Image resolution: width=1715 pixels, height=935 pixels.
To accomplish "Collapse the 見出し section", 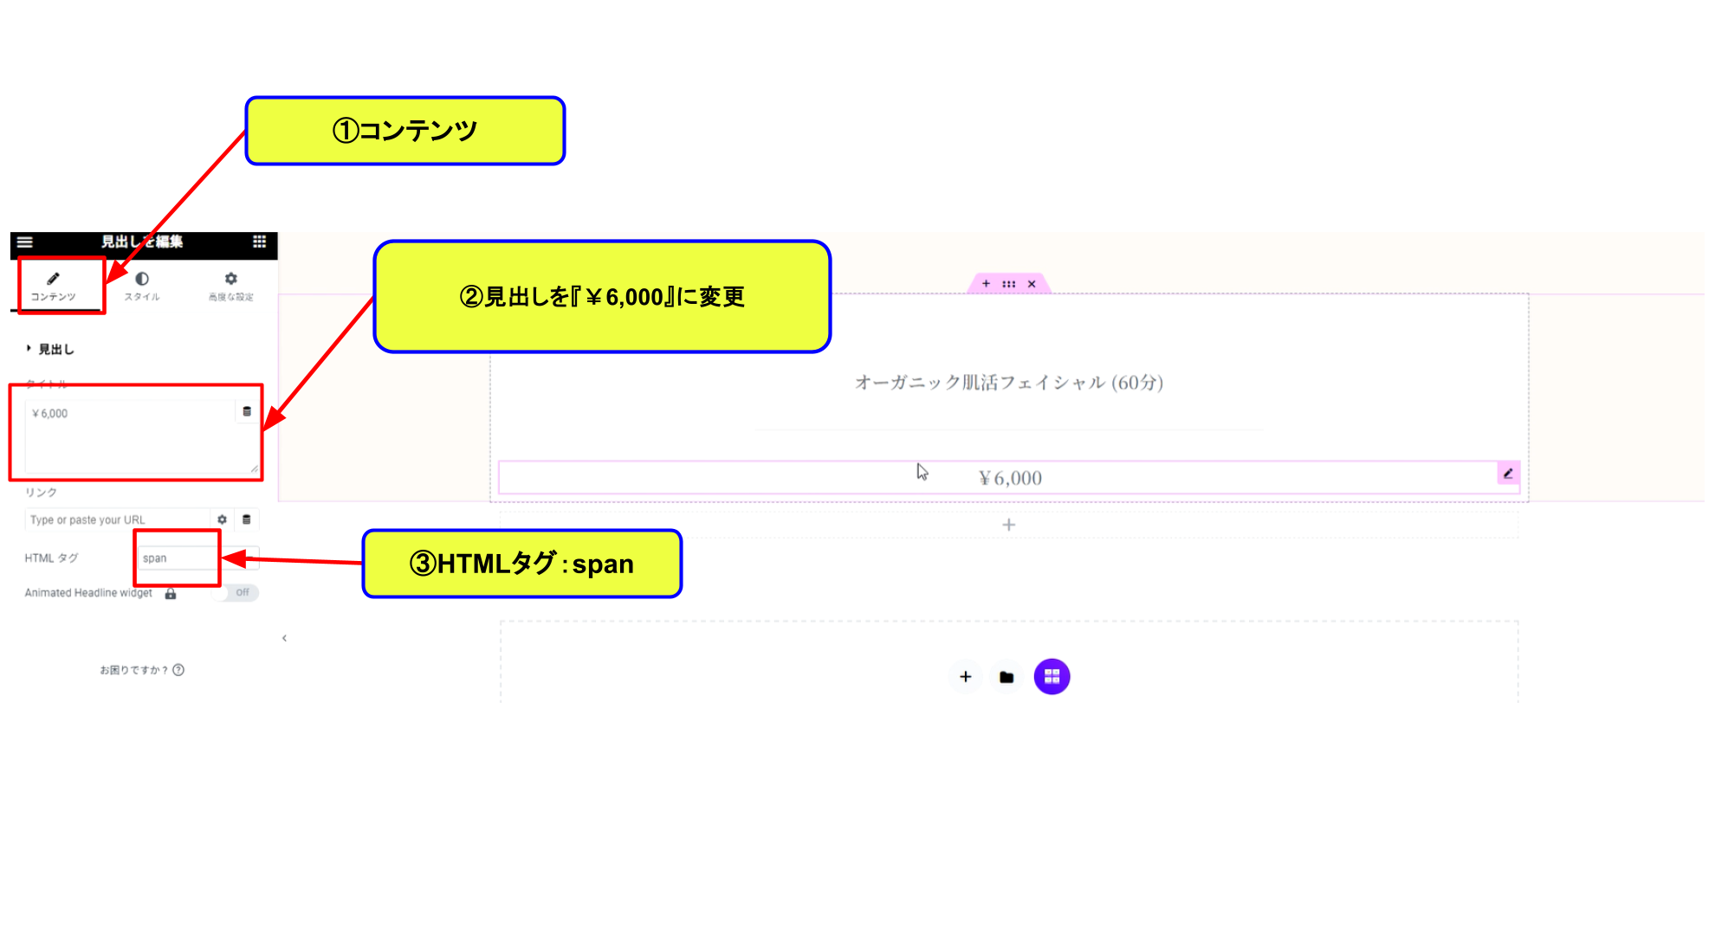I will pos(50,349).
